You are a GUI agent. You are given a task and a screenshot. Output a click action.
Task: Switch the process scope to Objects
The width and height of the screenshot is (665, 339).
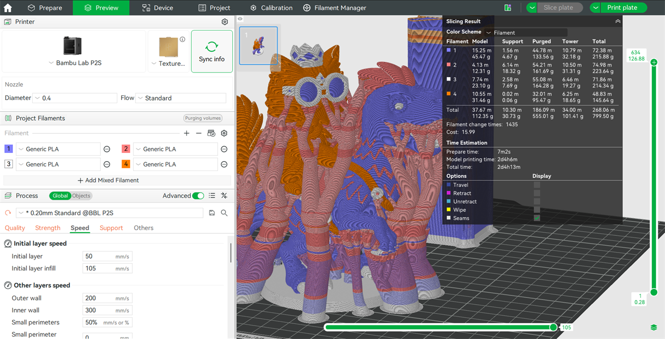tap(81, 196)
